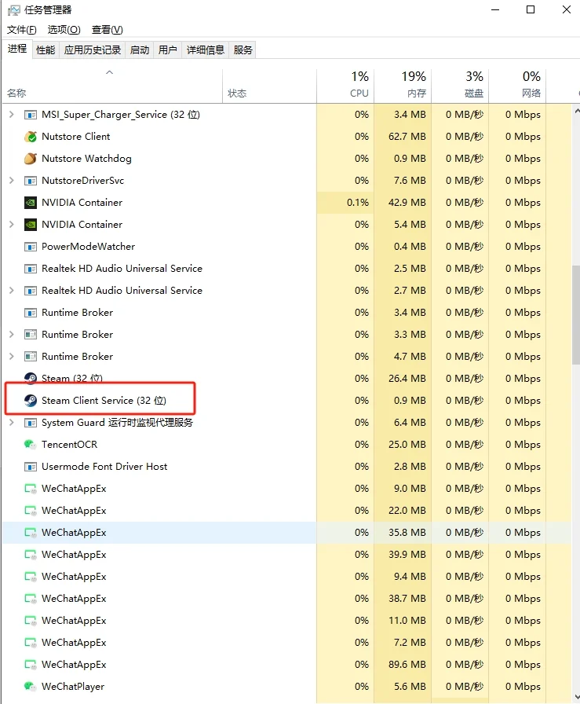Expand the 2.7 MB Realtek HD Audio row

click(x=12, y=291)
